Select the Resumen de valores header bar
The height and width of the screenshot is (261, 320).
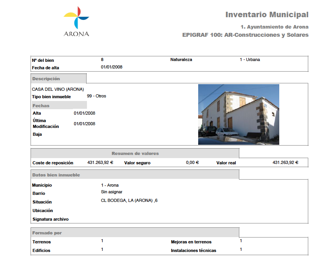coord(135,153)
